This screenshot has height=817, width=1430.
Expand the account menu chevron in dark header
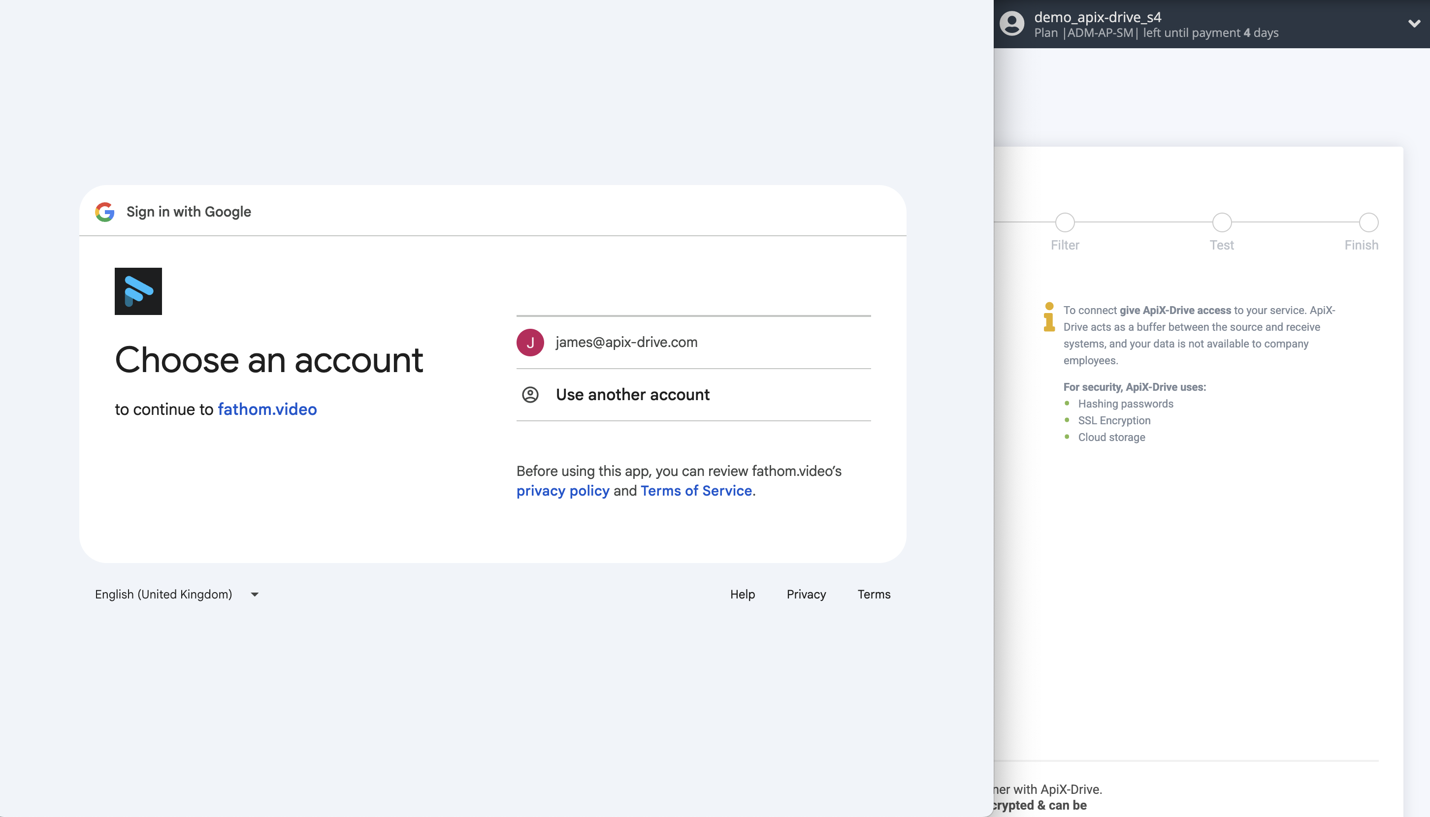(x=1414, y=24)
